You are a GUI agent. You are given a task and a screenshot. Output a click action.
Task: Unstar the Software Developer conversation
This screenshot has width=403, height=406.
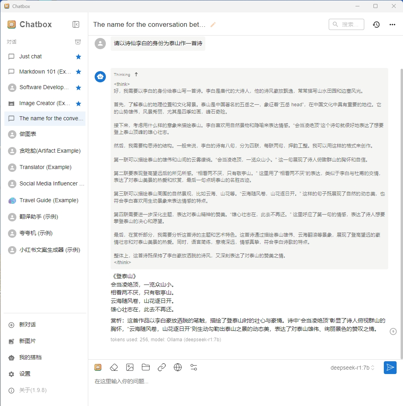[78, 88]
